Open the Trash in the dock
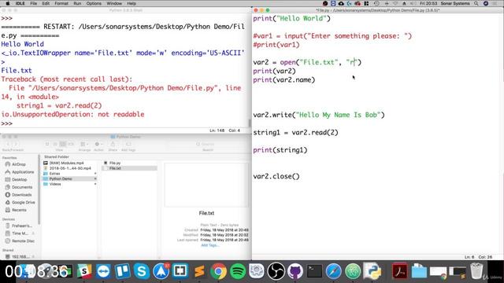The height and width of the screenshot is (283, 504). pos(476,271)
